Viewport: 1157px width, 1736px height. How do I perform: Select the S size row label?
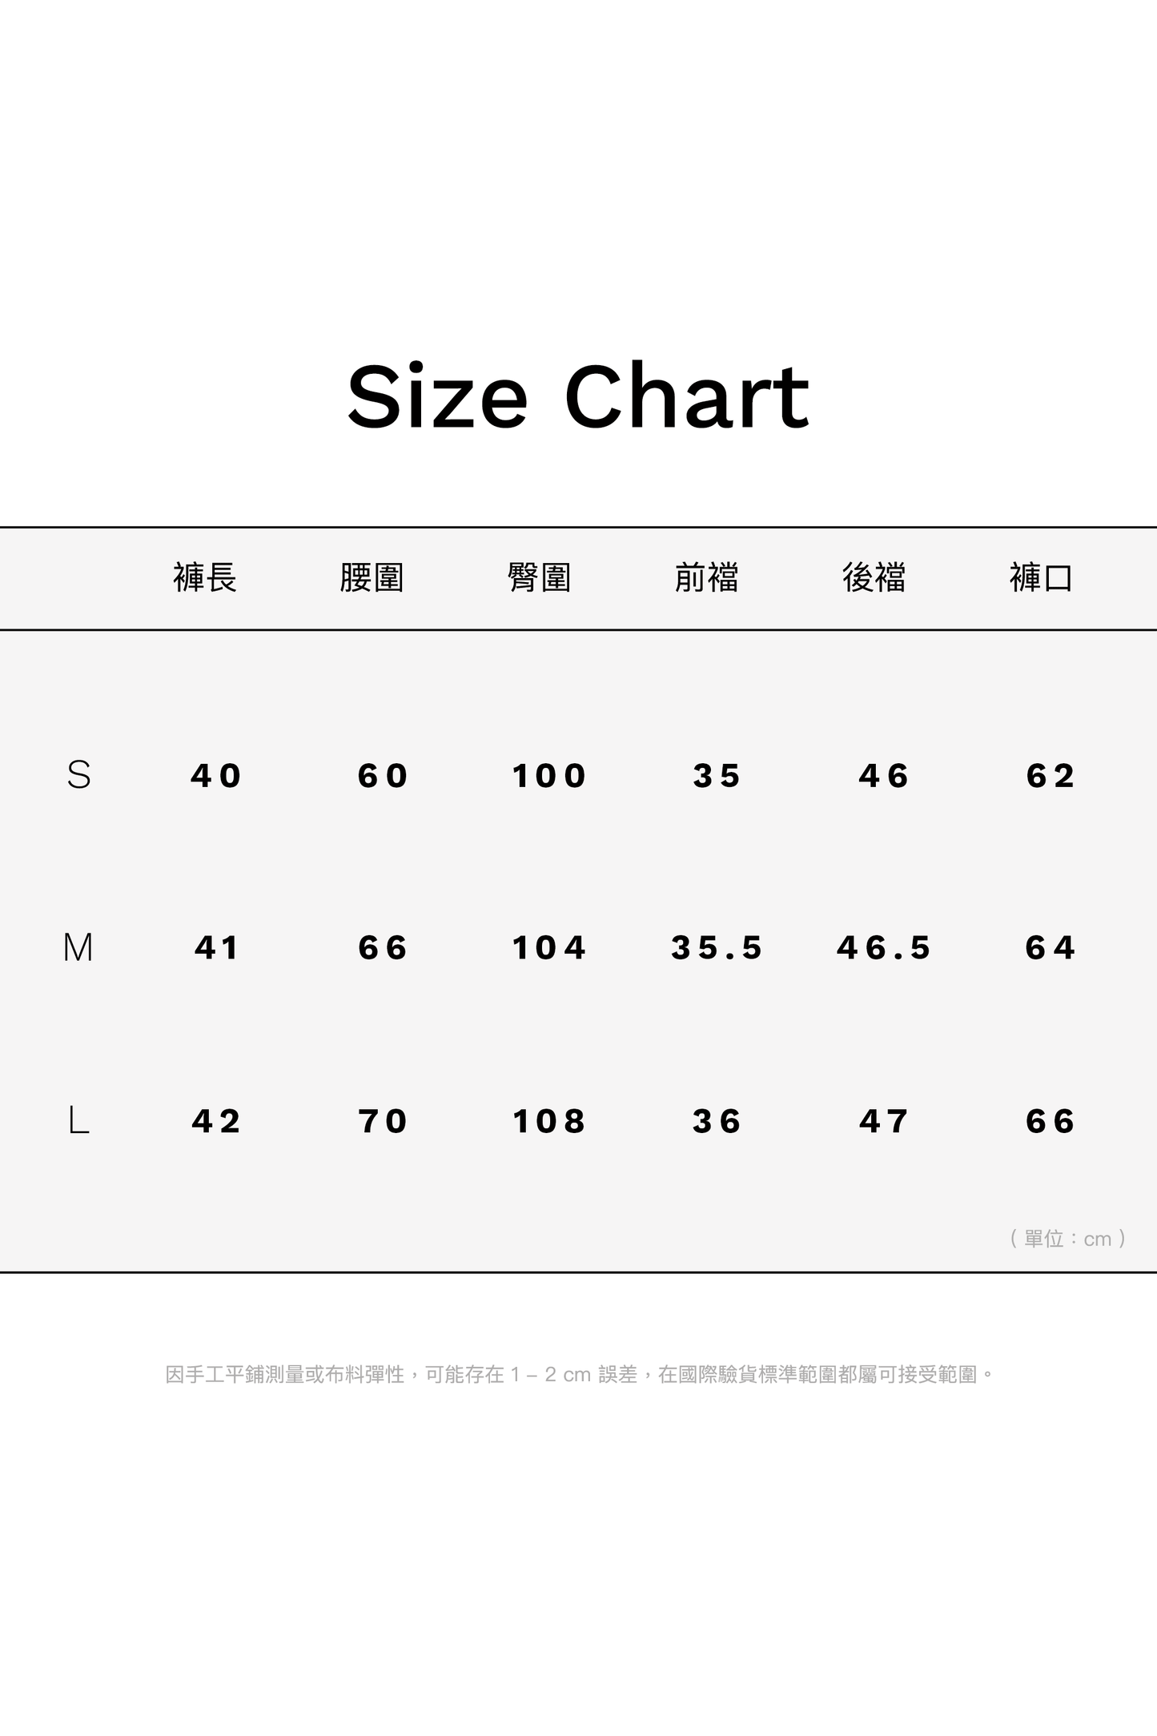click(78, 775)
